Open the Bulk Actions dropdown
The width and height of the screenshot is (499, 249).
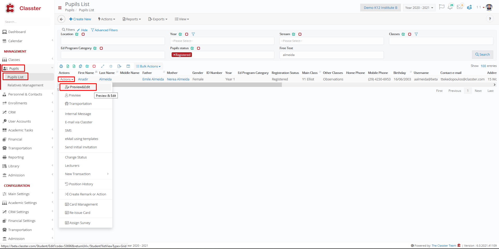(x=148, y=66)
